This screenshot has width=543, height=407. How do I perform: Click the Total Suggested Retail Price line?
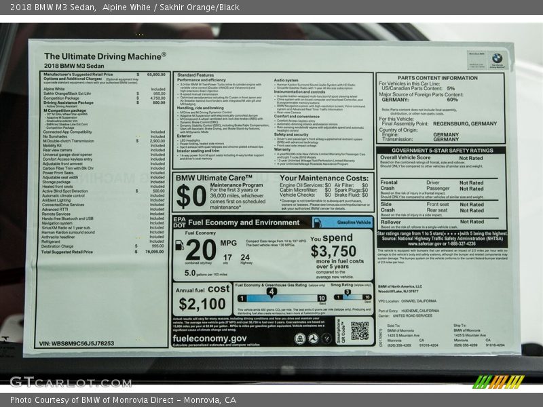click(68, 252)
